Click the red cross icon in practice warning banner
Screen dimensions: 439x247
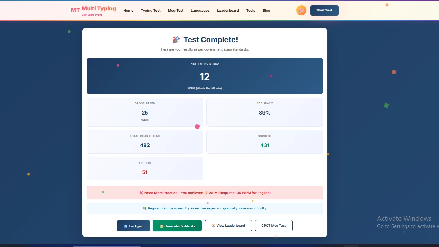(x=141, y=193)
